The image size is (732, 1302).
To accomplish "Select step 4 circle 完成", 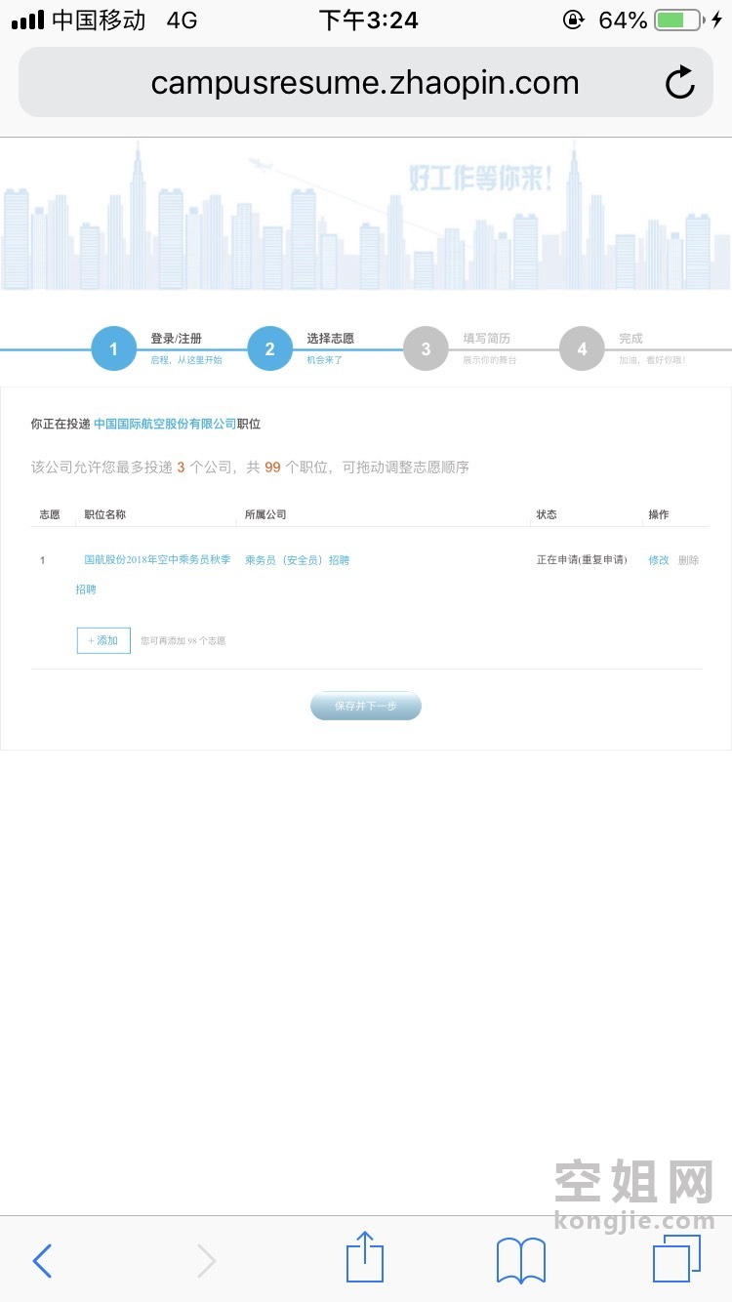I will coord(582,348).
